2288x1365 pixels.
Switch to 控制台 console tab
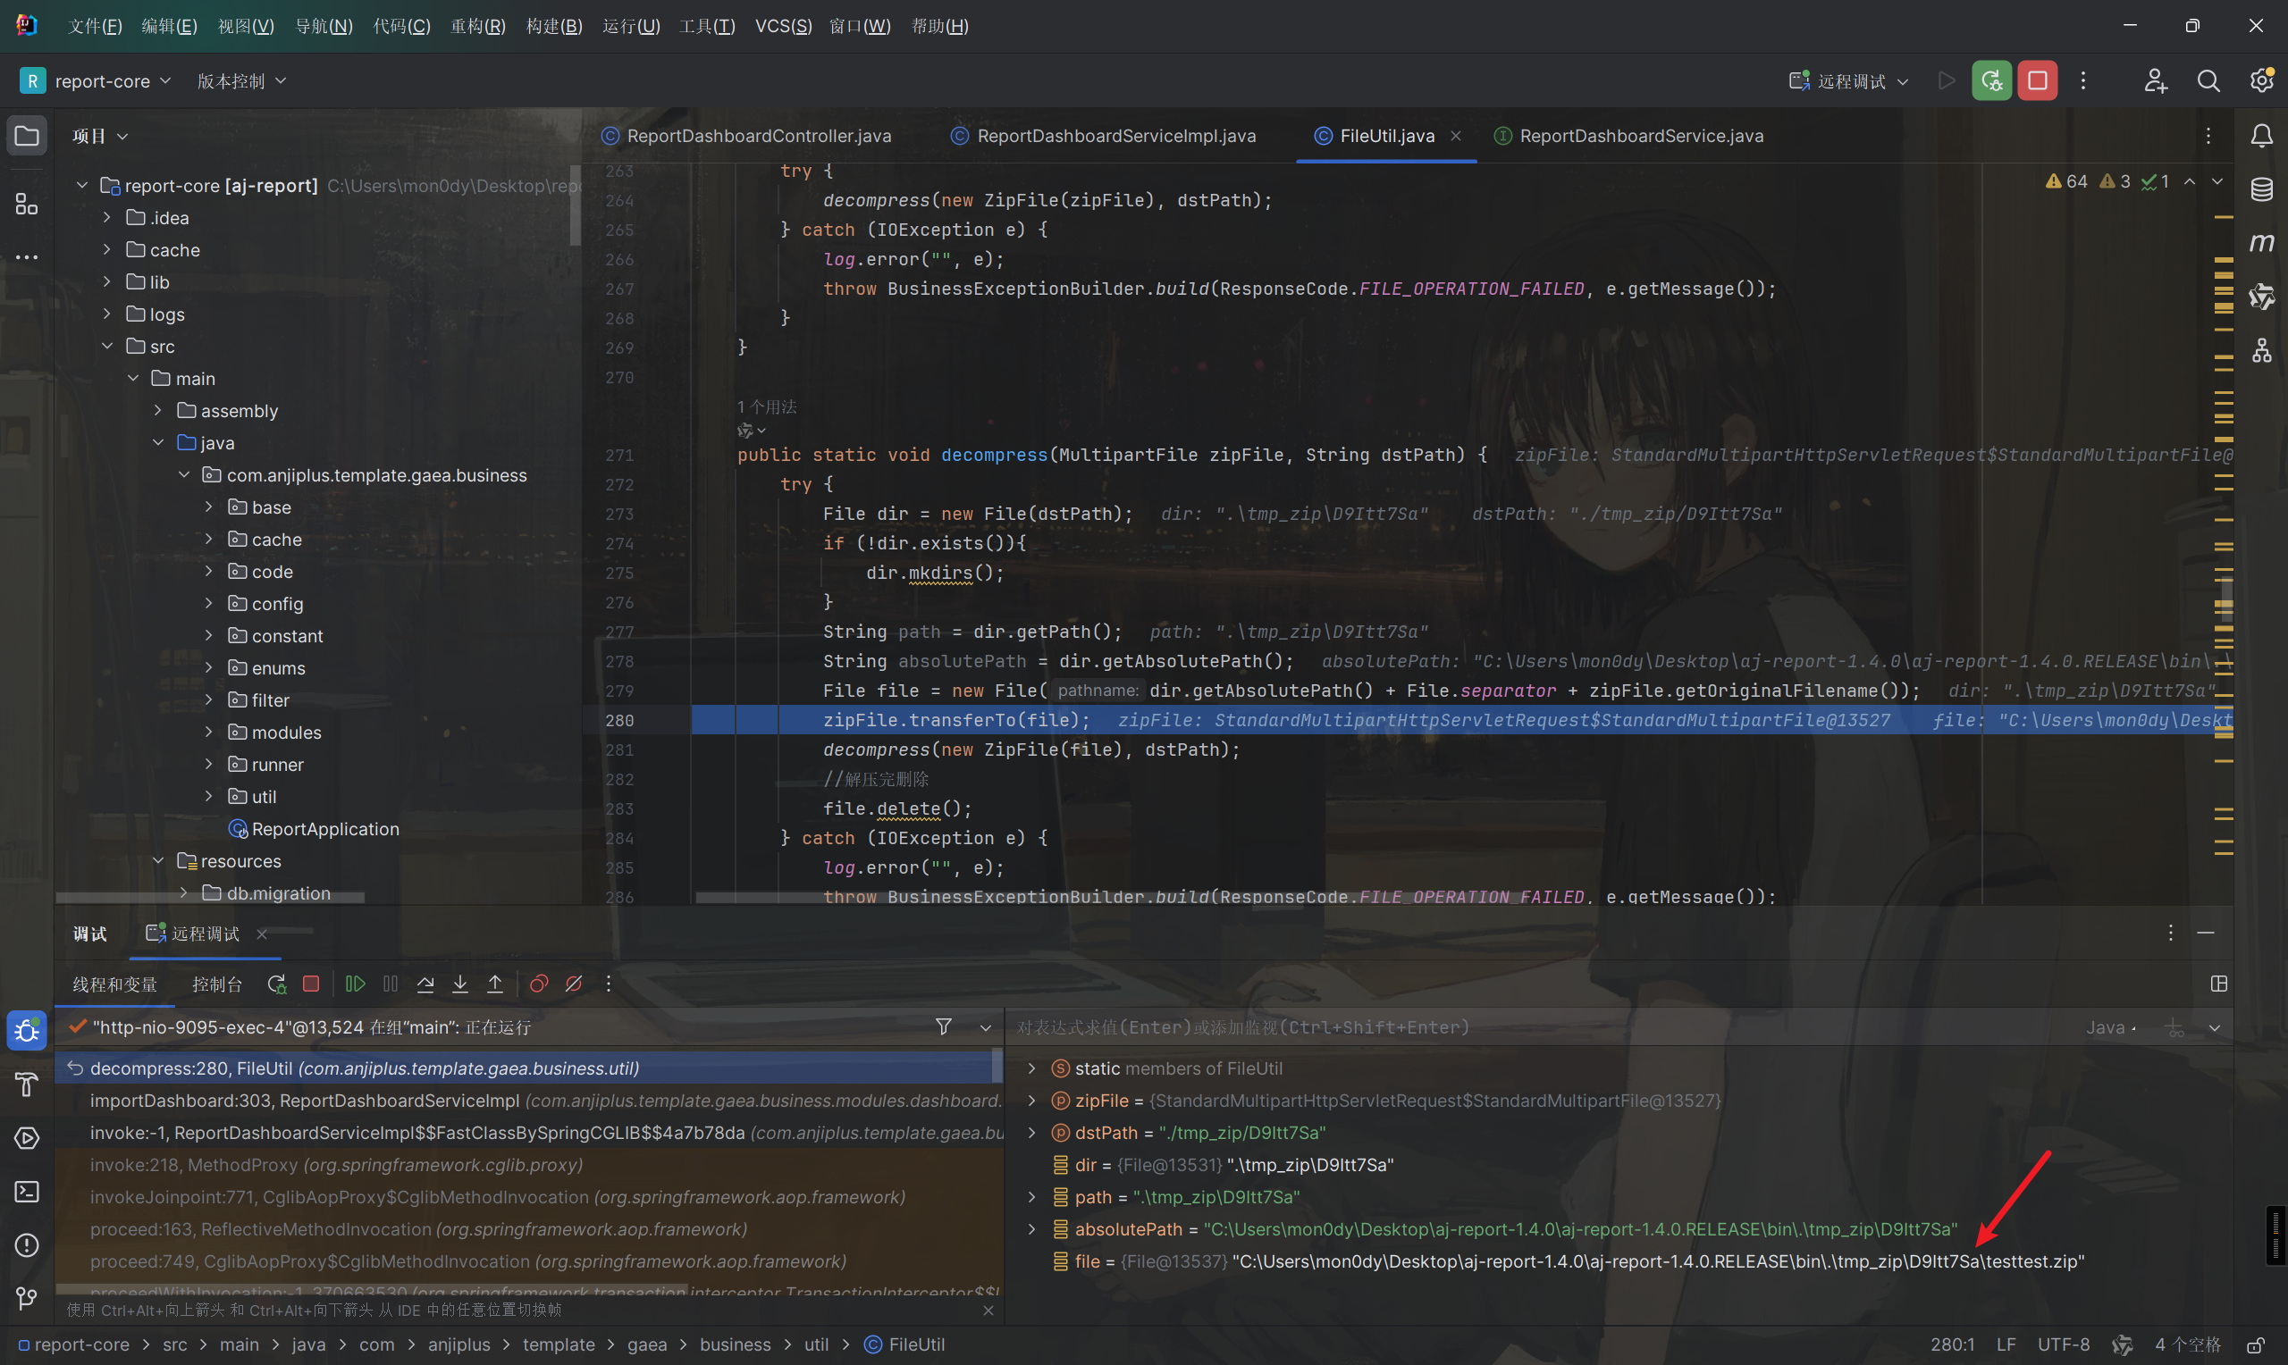pos(217,984)
